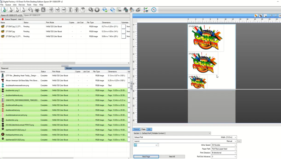Image resolution: width=281 pixels, height=159 pixels.
Task: Open the Tools menu
Action: [x=29, y=5]
